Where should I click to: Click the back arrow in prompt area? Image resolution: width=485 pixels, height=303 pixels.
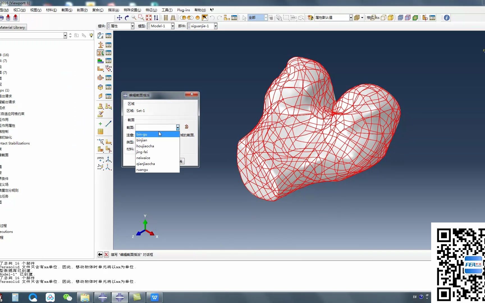(x=100, y=254)
